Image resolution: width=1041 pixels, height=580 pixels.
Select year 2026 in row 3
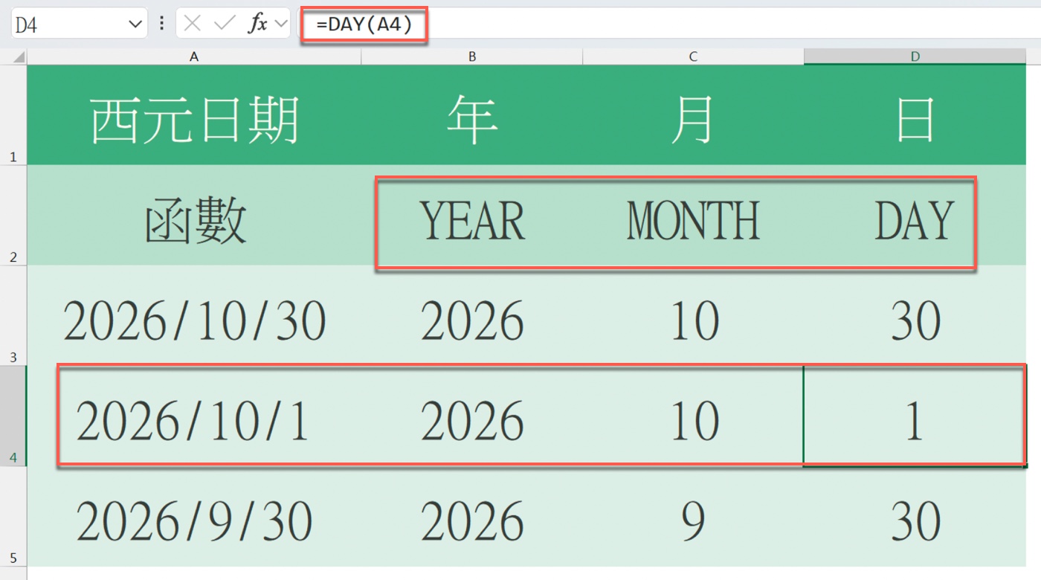click(x=472, y=315)
